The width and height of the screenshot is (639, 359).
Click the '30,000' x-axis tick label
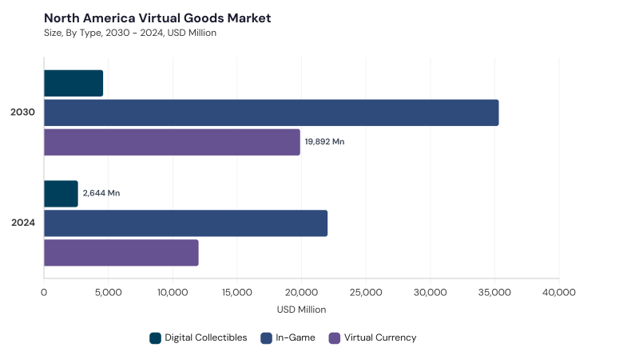[x=431, y=292]
